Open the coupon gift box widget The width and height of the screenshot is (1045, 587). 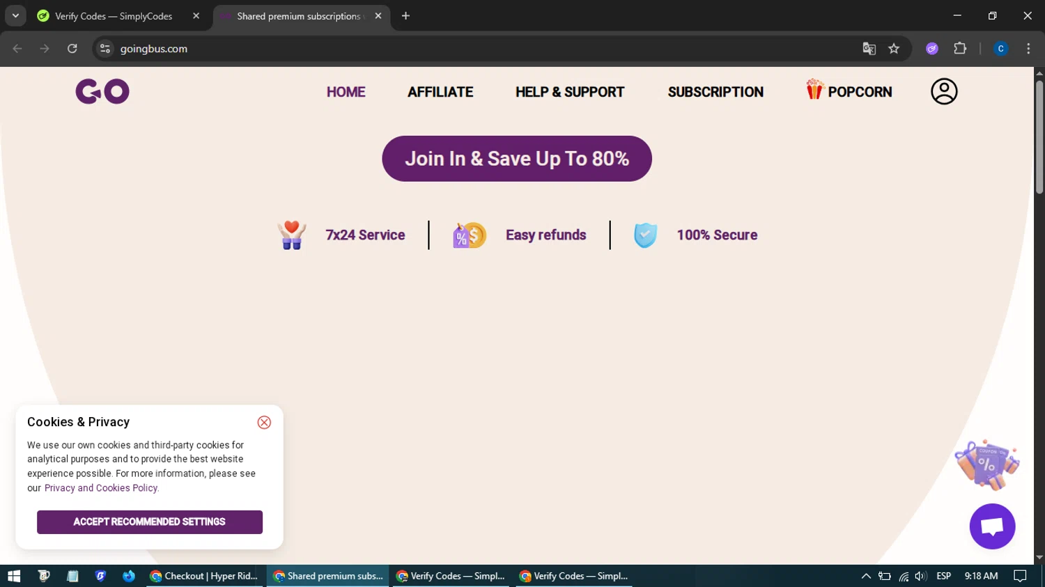pos(986,464)
